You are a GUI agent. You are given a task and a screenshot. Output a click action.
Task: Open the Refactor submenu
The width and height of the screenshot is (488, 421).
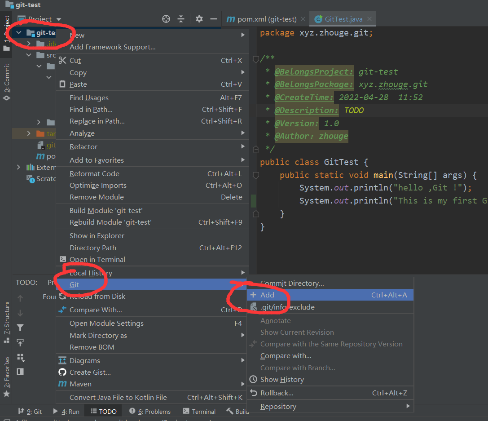tap(152, 146)
